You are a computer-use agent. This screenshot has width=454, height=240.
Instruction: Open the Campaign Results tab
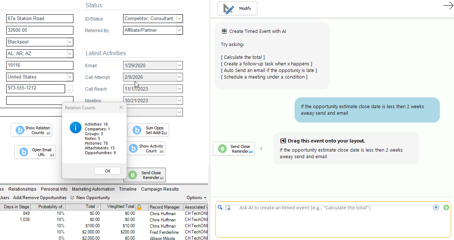[160, 189]
